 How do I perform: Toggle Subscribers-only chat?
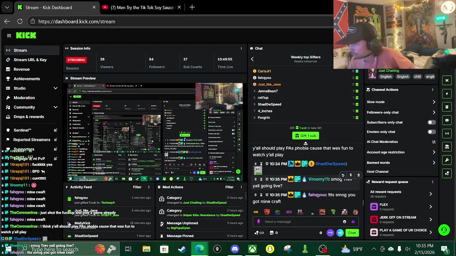431,122
